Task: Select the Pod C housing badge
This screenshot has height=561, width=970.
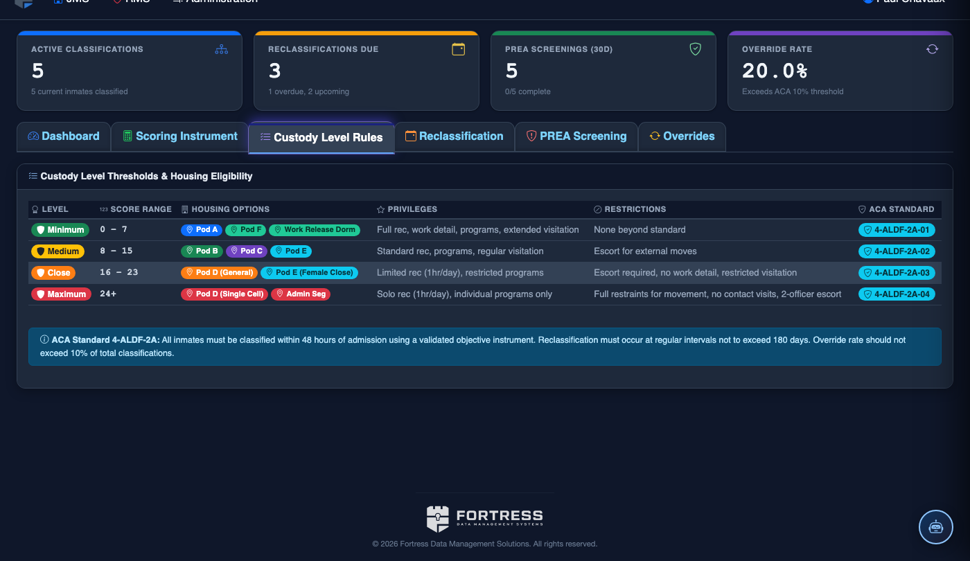Action: (x=247, y=251)
